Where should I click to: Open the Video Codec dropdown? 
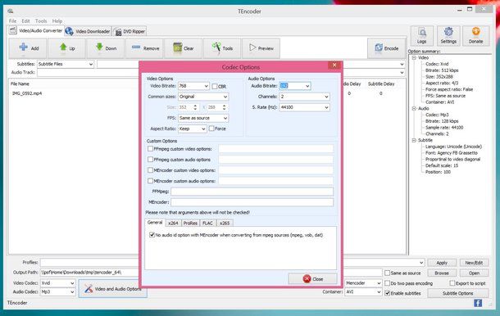[57, 283]
